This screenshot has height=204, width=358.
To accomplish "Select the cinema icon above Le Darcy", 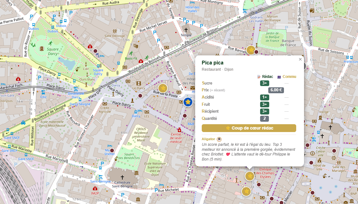I will click(x=139, y=84).
